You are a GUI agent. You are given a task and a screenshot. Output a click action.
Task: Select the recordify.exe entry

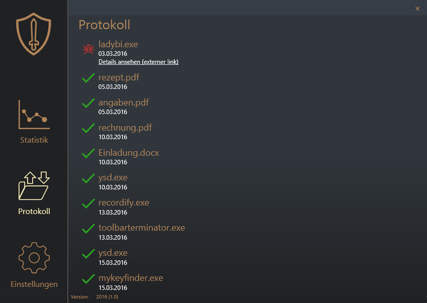124,202
